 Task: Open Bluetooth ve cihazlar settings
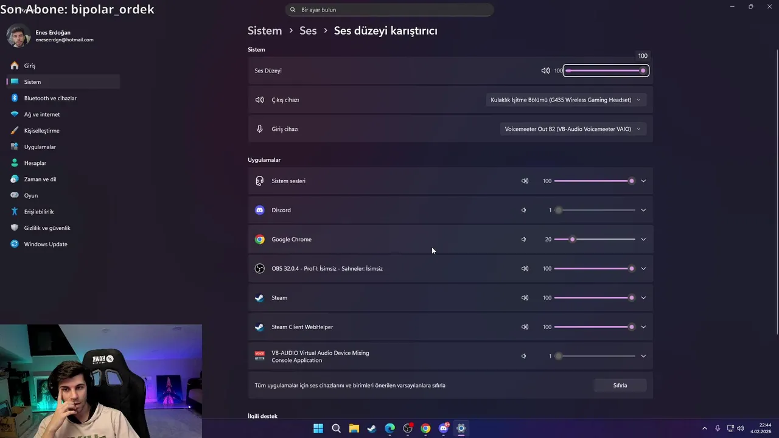(63, 98)
